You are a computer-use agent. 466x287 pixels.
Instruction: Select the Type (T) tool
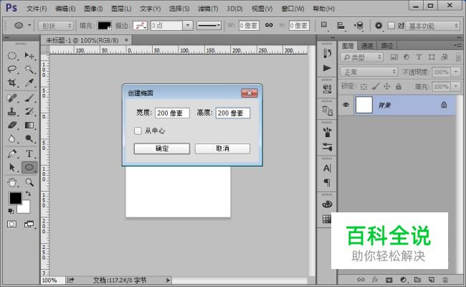(x=30, y=154)
